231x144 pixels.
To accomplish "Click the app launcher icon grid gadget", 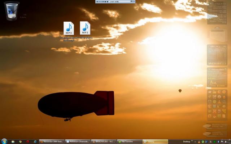I will 217,105.
